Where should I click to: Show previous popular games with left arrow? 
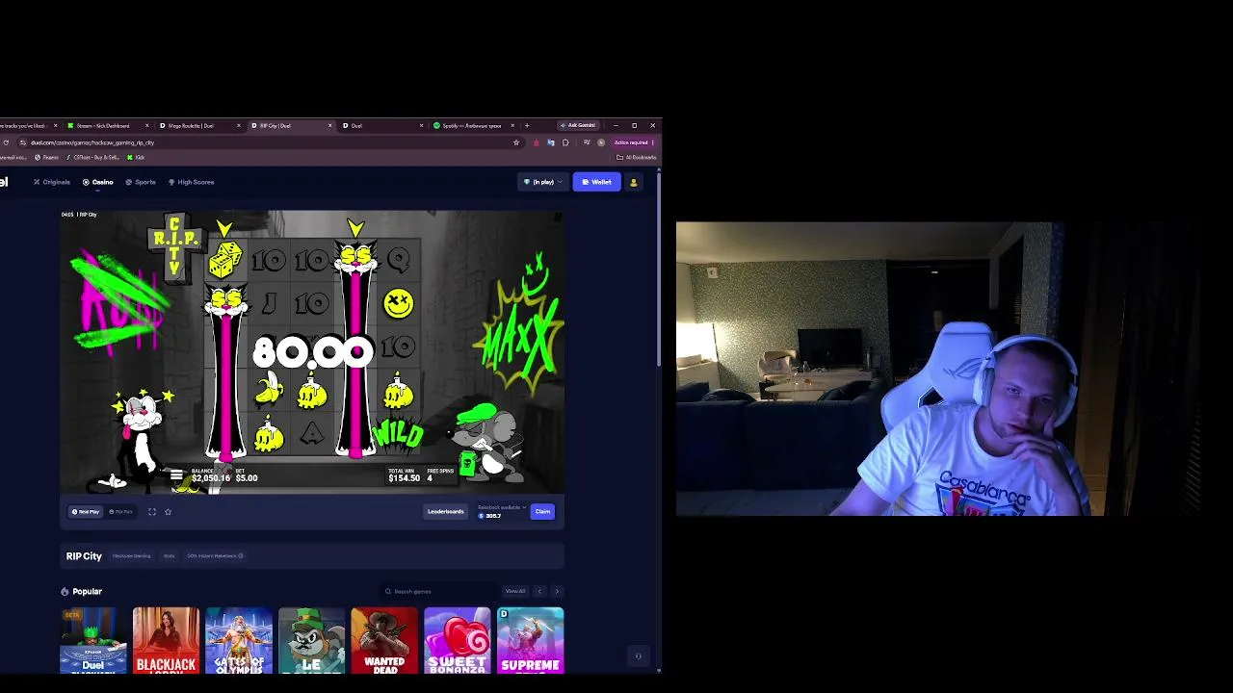point(539,591)
